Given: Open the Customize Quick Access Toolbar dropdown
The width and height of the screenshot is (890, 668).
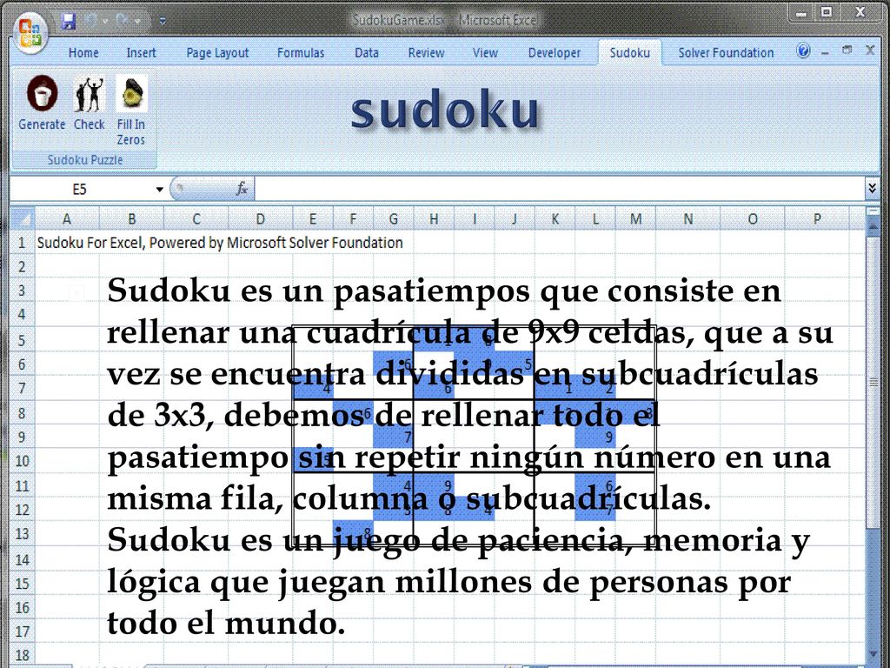Looking at the screenshot, I should [x=163, y=21].
